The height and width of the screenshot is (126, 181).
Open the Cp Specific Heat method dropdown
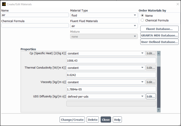(x=105, y=54)
